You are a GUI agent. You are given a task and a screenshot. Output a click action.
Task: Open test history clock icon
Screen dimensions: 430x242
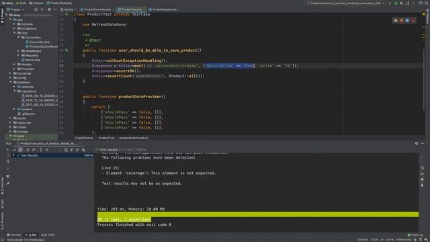[66, 150]
